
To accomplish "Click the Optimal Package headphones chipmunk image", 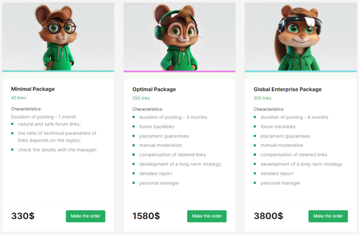I will [x=179, y=37].
